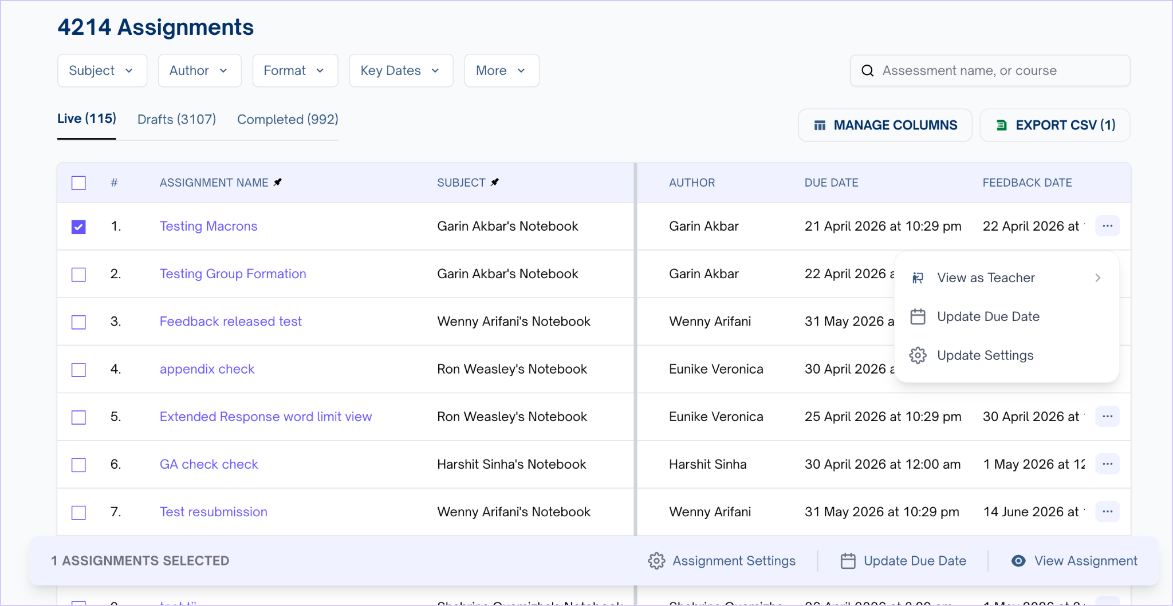Screen dimensions: 1173x606
Task: Open the three-dot menu for Testing Macrons
Action: [1107, 226]
